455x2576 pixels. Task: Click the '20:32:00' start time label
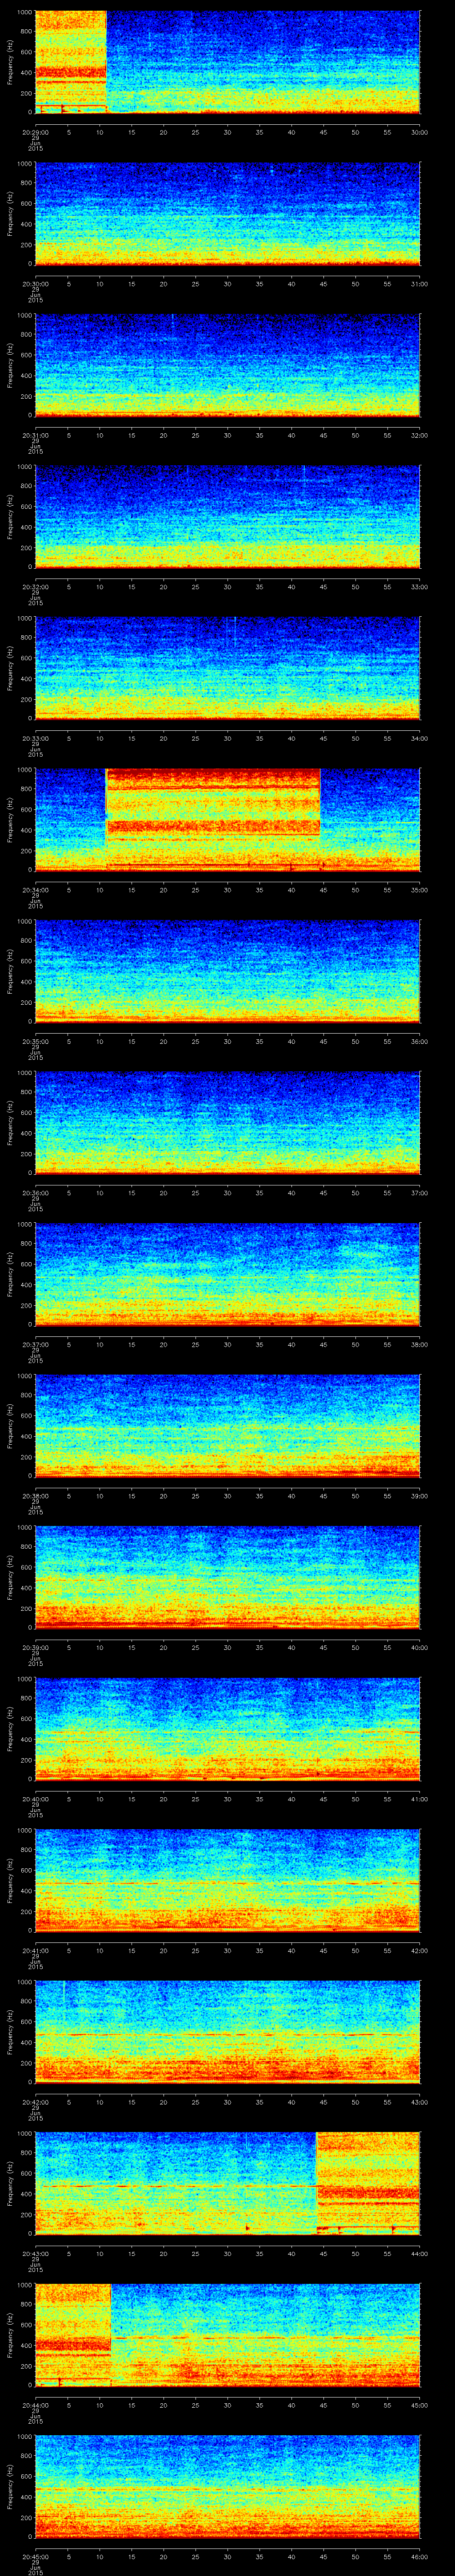pyautogui.click(x=35, y=587)
